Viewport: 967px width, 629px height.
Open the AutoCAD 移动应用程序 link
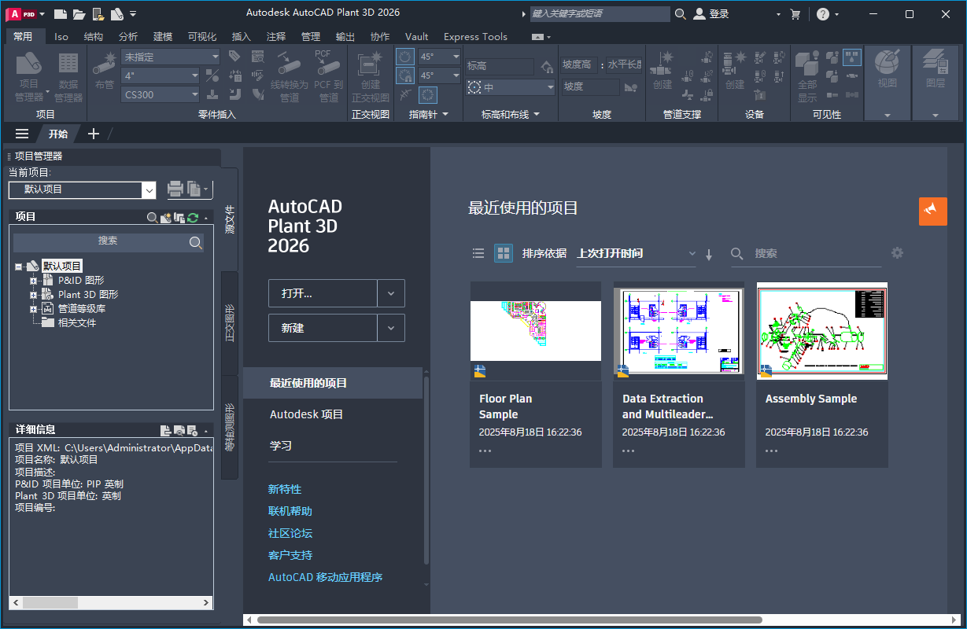(x=324, y=576)
